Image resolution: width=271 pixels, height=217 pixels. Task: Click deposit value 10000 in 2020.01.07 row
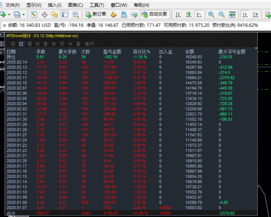165,207
